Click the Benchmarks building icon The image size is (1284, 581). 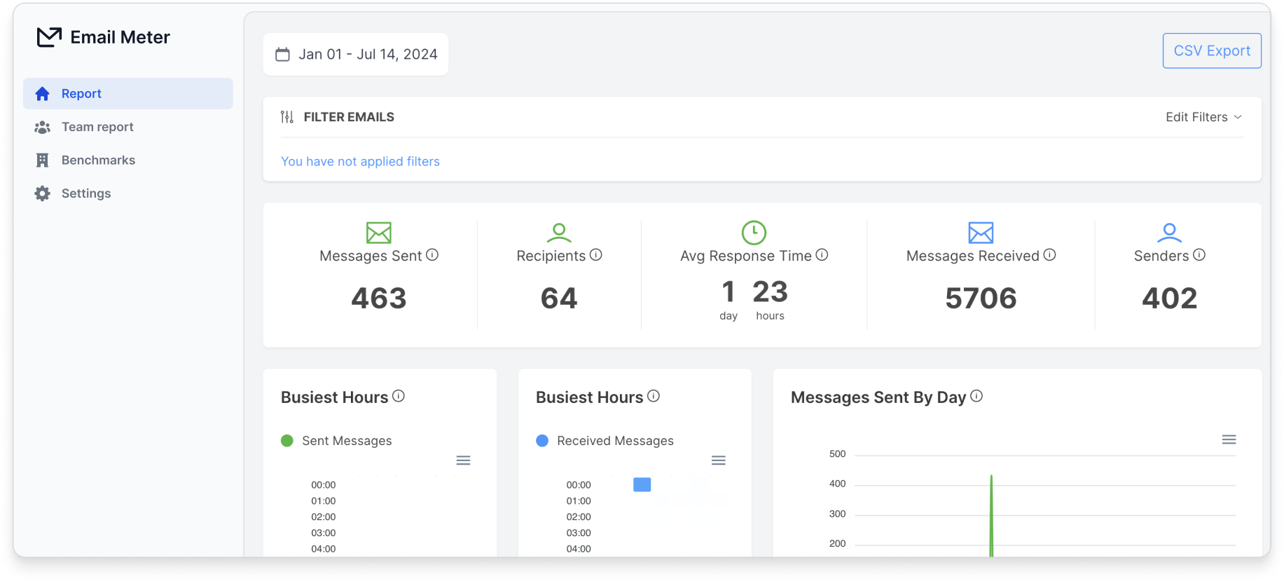(x=43, y=160)
